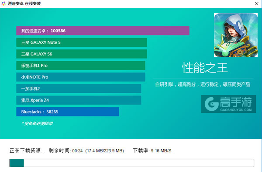Screen dimensions: 262x172
Task: Click the download progress bar
Action: pyautogui.click(x=132, y=163)
